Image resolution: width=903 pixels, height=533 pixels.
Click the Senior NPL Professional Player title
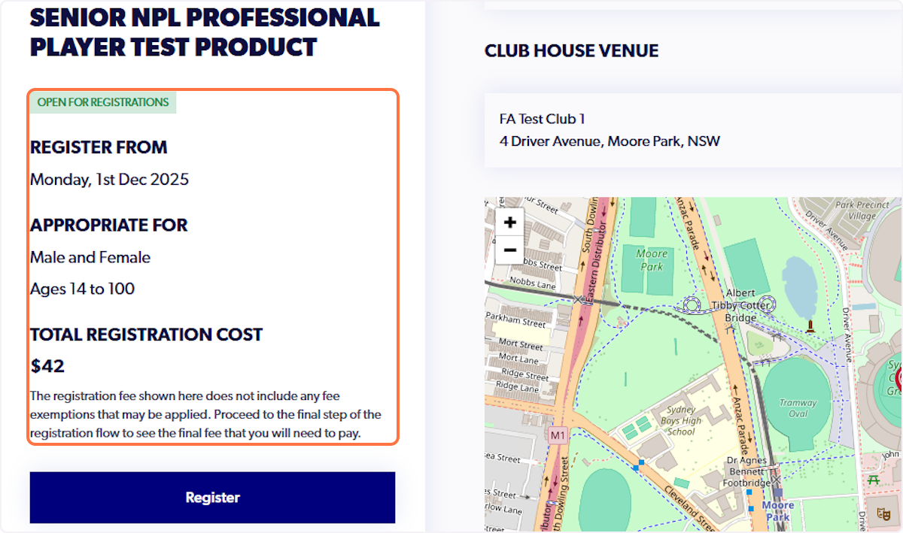tap(204, 30)
